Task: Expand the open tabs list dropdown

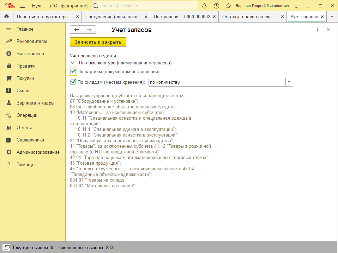Action: (x=332, y=17)
